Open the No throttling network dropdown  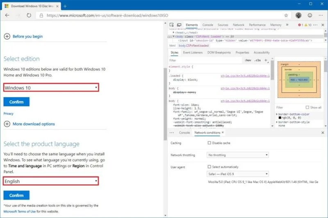[238, 155]
